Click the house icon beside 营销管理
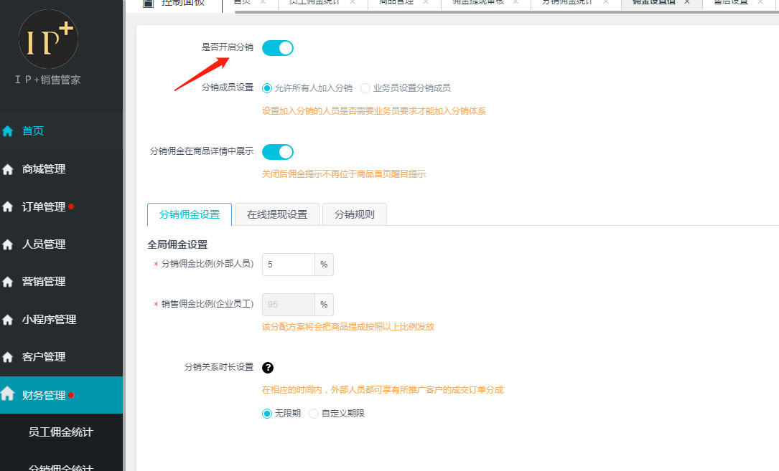The width and height of the screenshot is (779, 471). click(x=8, y=282)
